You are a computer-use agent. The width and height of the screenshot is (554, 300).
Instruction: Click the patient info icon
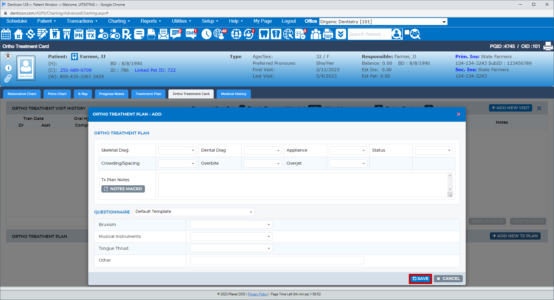click(x=8, y=68)
